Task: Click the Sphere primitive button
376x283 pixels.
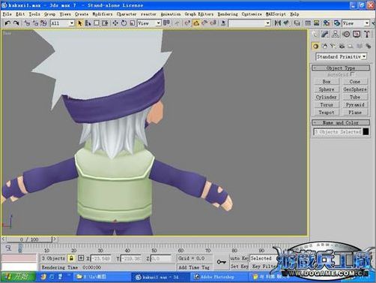Action: 327,89
